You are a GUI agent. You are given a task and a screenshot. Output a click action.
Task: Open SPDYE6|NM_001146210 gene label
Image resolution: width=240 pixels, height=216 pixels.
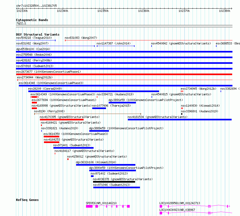(101, 203)
